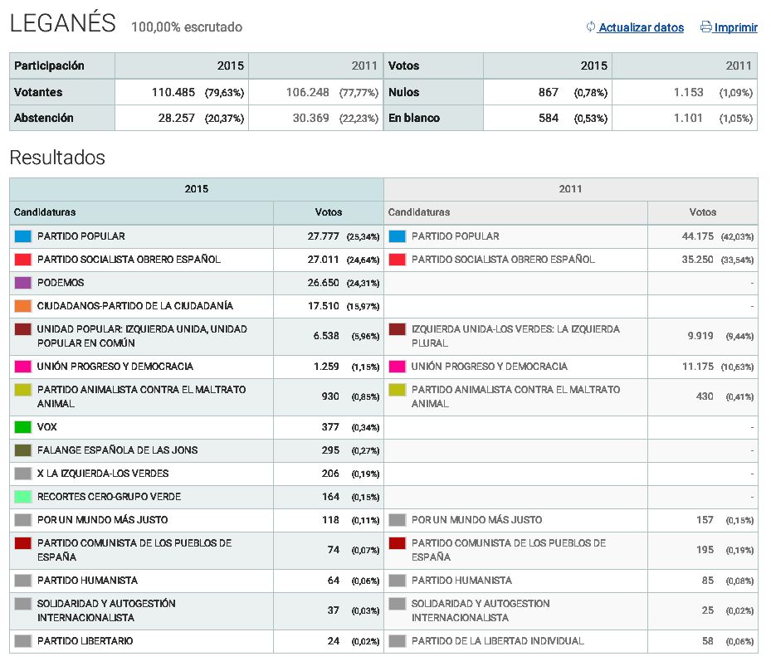Screen dimensions: 771x666
Task: Click the gray Partido Libertario swatch
Action: tap(23, 641)
